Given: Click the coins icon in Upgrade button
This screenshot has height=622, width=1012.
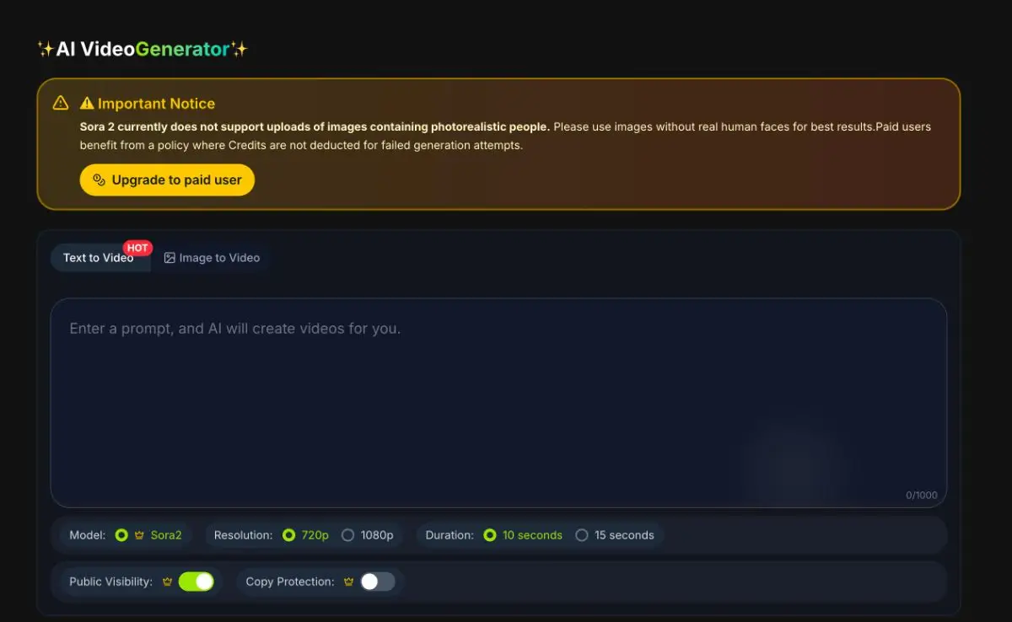Looking at the screenshot, I should pyautogui.click(x=99, y=180).
